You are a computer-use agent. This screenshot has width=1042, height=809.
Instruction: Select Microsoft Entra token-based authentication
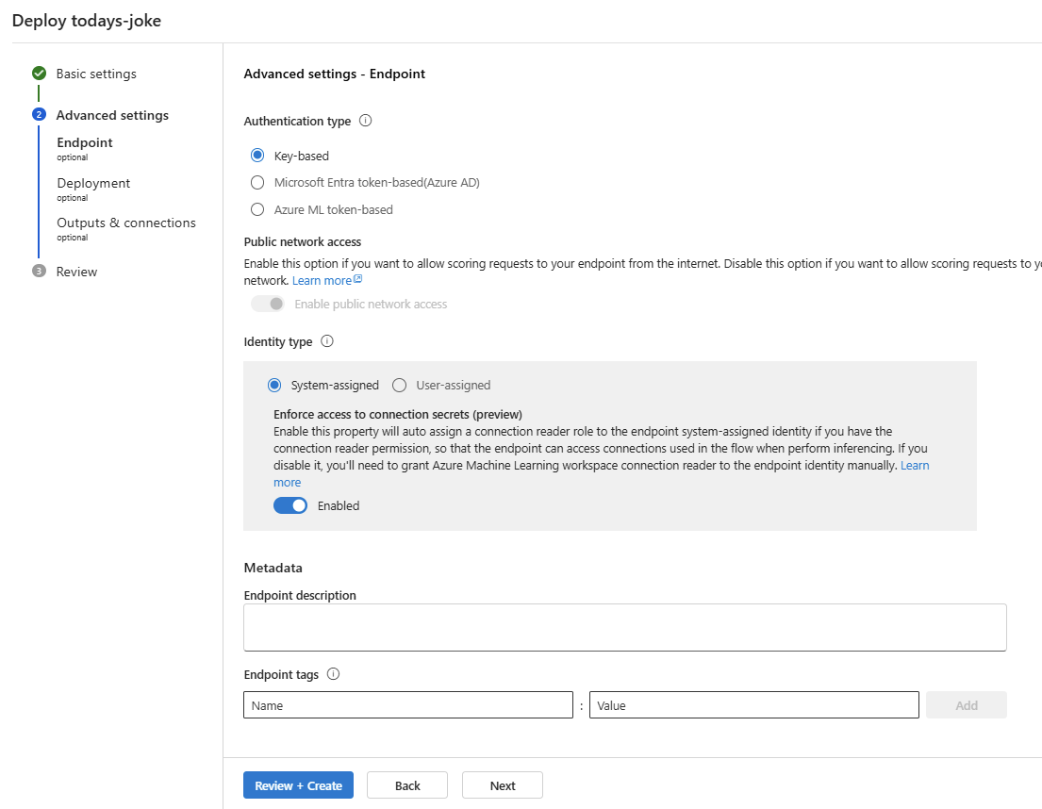point(257,183)
